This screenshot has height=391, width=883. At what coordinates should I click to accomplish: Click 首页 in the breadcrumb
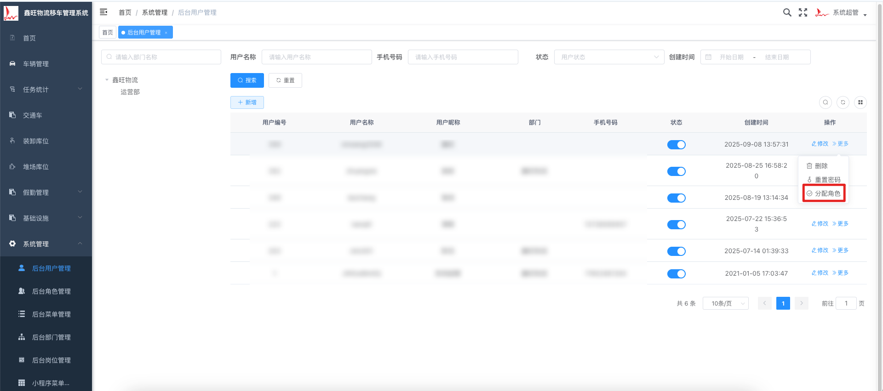[125, 12]
